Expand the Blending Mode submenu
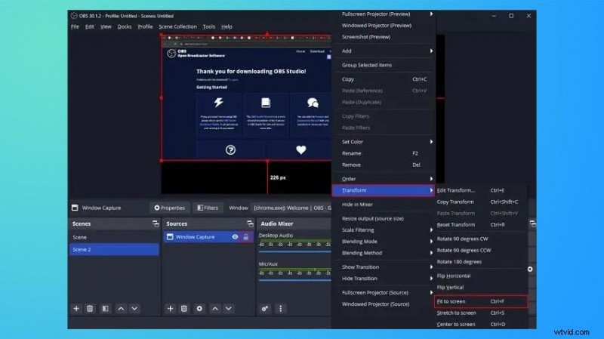This screenshot has height=339, width=604. [x=431, y=242]
